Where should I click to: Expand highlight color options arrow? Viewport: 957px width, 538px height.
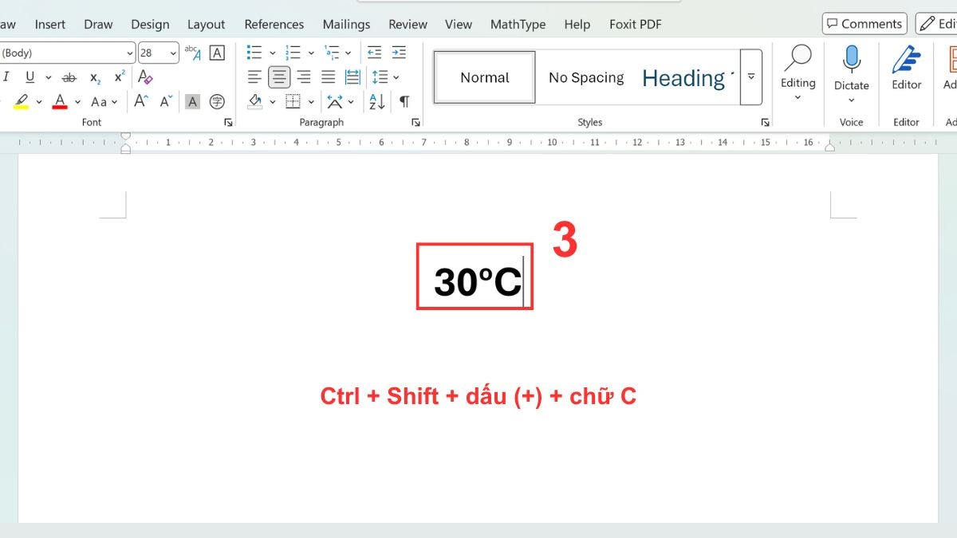tap(39, 102)
